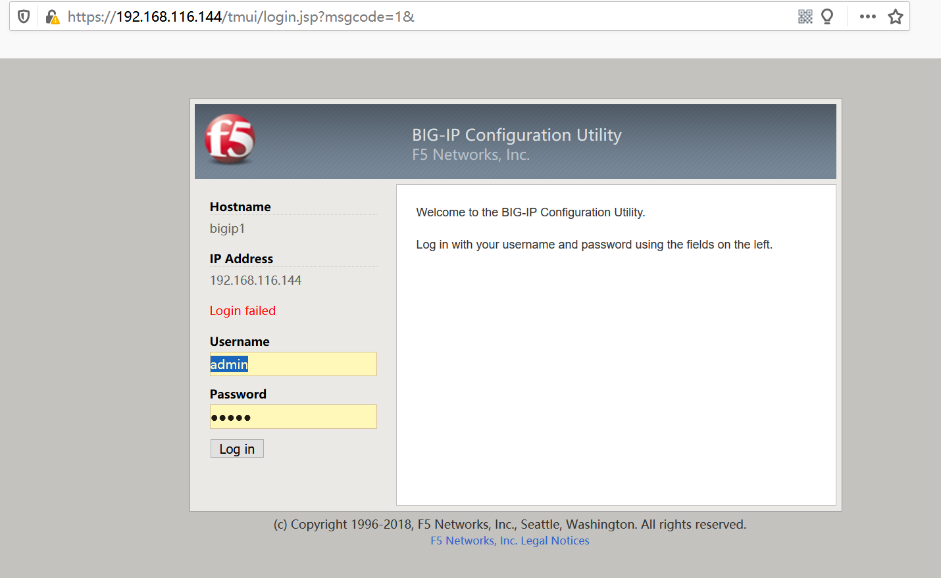Click the lightbulb icon in address bar
This screenshot has height=578, width=941.
[x=827, y=16]
